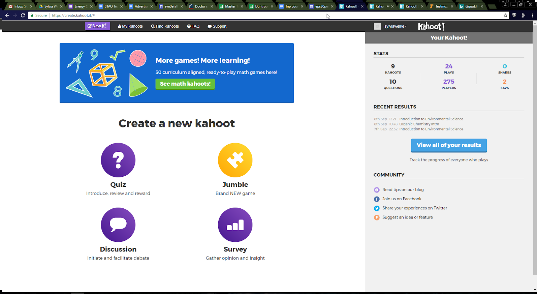Click the 24 Plays stat
The height and width of the screenshot is (294, 539).
pos(449,68)
